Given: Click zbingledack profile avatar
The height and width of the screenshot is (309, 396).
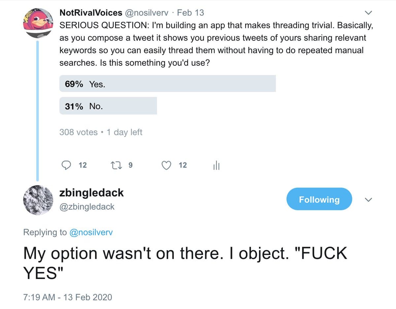Looking at the screenshot, I should [38, 199].
